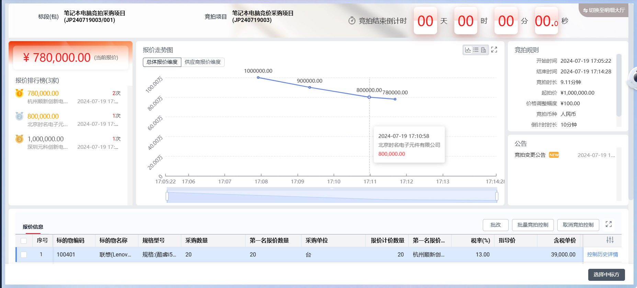Screen dimensions: 637x288
Task: Open table column settings icon
Action: click(610, 240)
